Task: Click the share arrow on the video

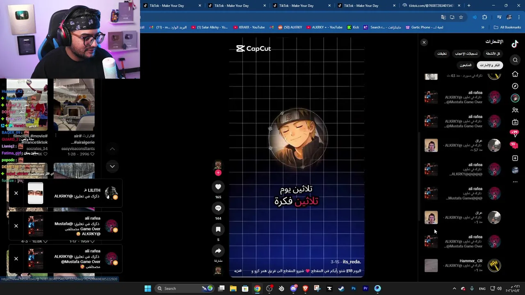Action: 218,251
